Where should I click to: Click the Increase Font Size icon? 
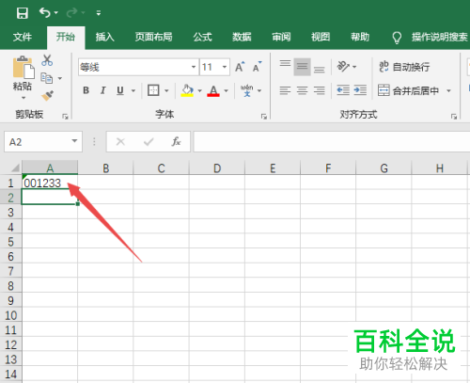click(x=240, y=67)
